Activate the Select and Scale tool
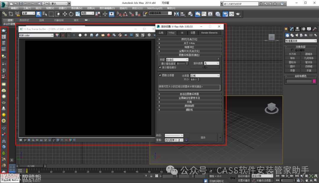Screen dimensions: 319x183 click(77, 14)
